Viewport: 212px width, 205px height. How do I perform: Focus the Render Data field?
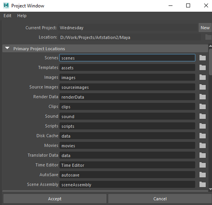point(127,97)
